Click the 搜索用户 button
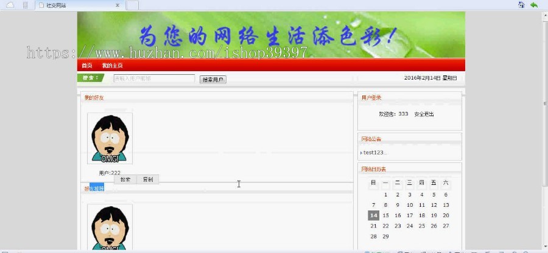 pos(213,80)
